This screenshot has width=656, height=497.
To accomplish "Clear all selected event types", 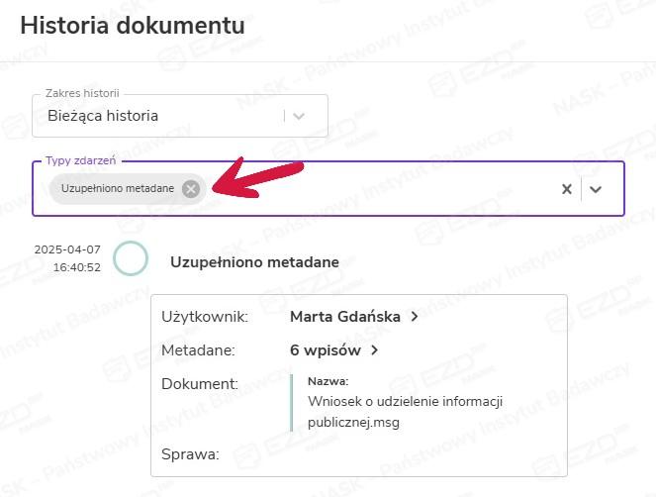I will [567, 189].
